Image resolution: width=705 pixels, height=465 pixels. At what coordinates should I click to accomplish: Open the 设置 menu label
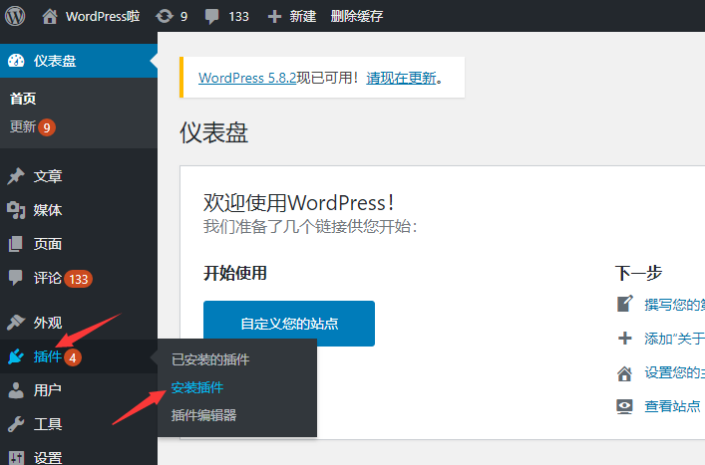(x=48, y=458)
